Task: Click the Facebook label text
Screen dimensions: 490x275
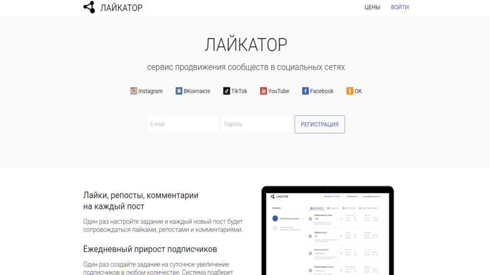Action: click(x=322, y=91)
